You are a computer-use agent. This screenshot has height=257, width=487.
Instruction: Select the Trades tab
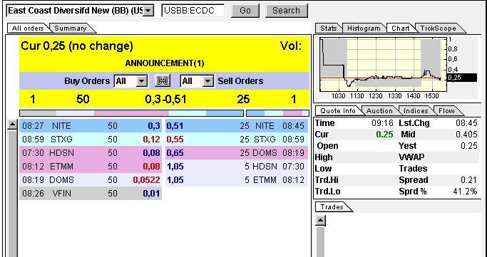332,206
